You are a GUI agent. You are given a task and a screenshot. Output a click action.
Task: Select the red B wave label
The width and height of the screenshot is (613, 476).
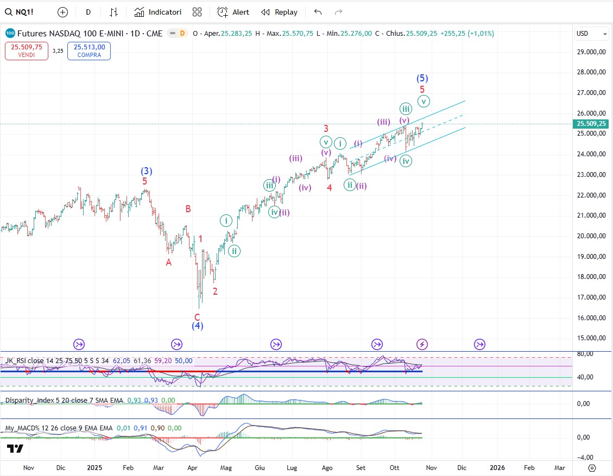tap(188, 209)
